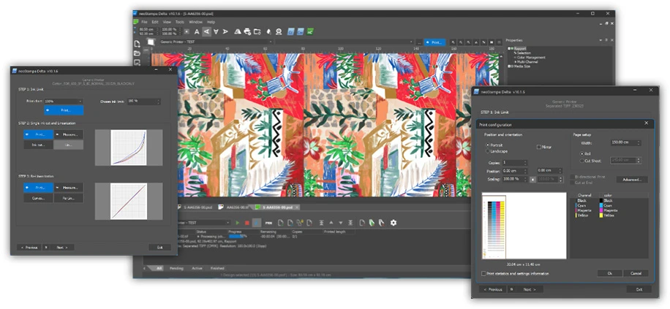Open the Print chart 100% dropdown
Image resolution: width=670 pixels, height=309 pixels.
click(x=63, y=102)
